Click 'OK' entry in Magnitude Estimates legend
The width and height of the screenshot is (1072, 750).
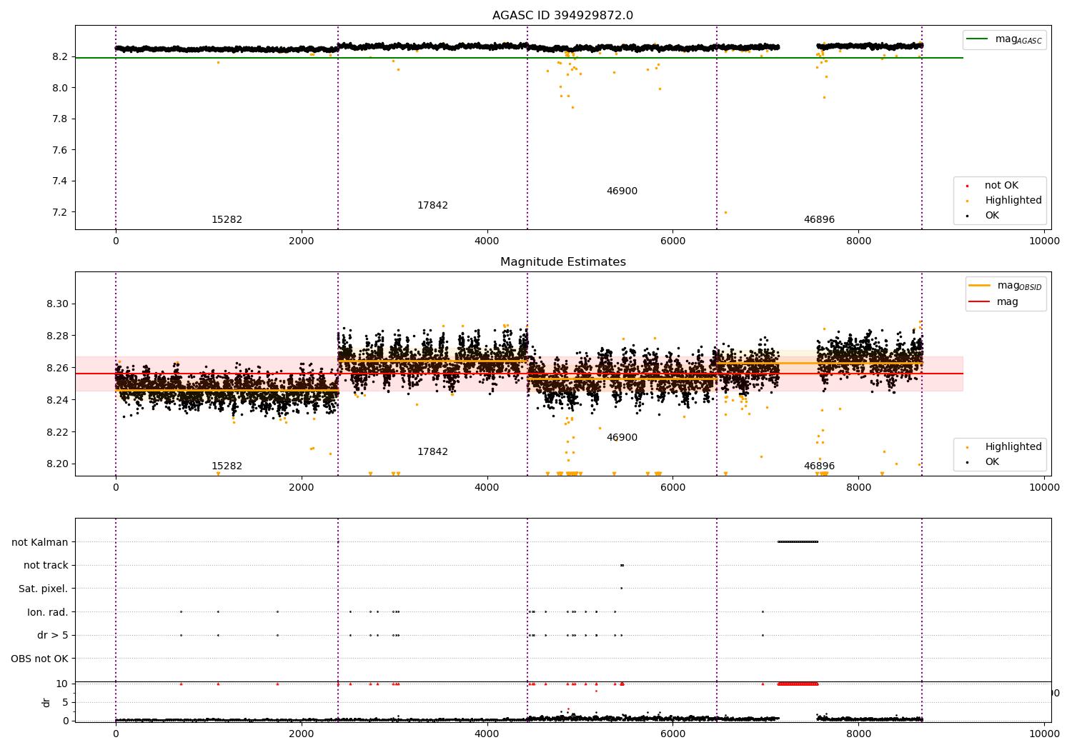992,462
